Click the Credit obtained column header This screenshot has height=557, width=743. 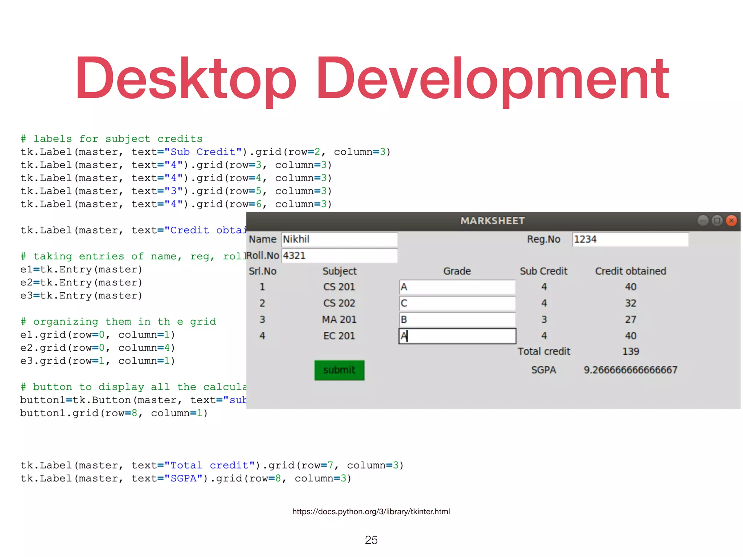click(631, 271)
